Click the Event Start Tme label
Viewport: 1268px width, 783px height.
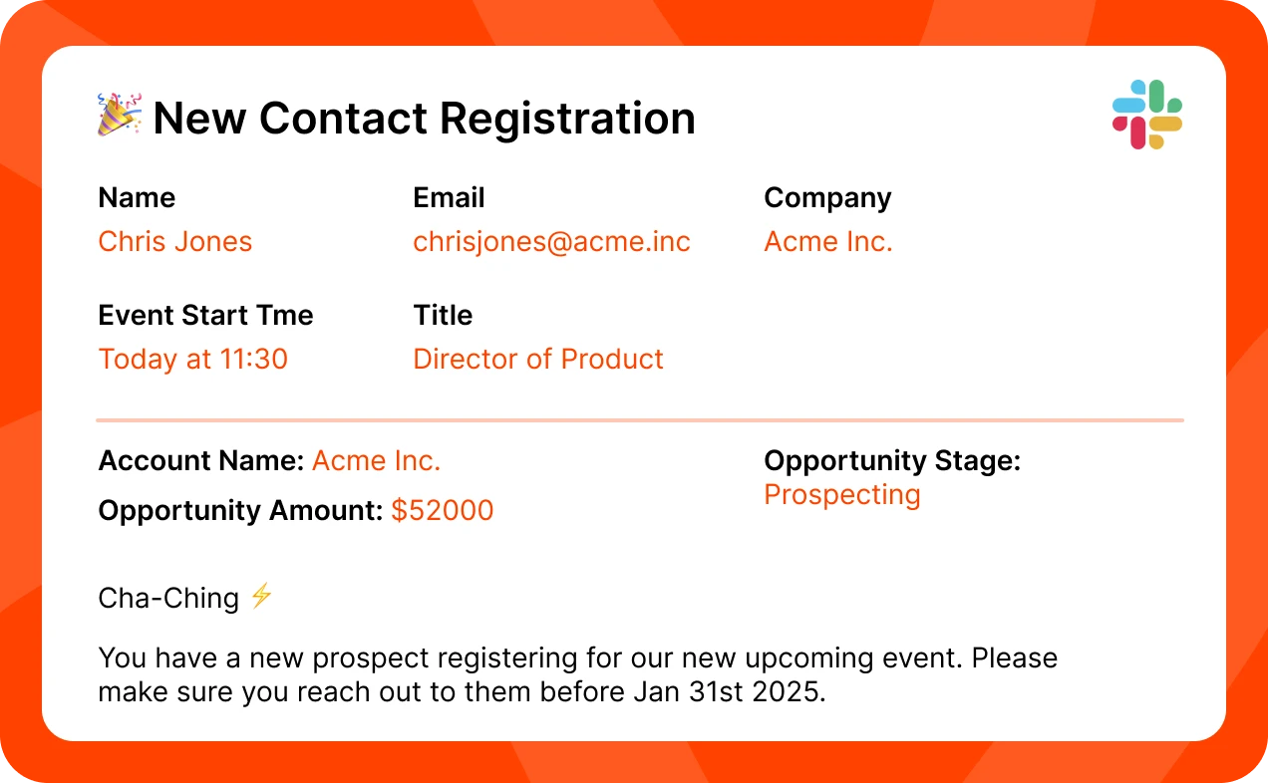pos(205,316)
